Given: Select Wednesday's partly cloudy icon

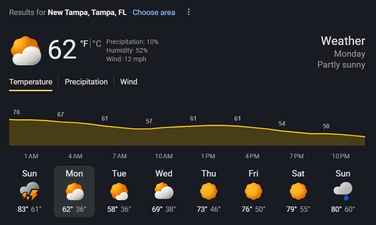Looking at the screenshot, I should (163, 191).
